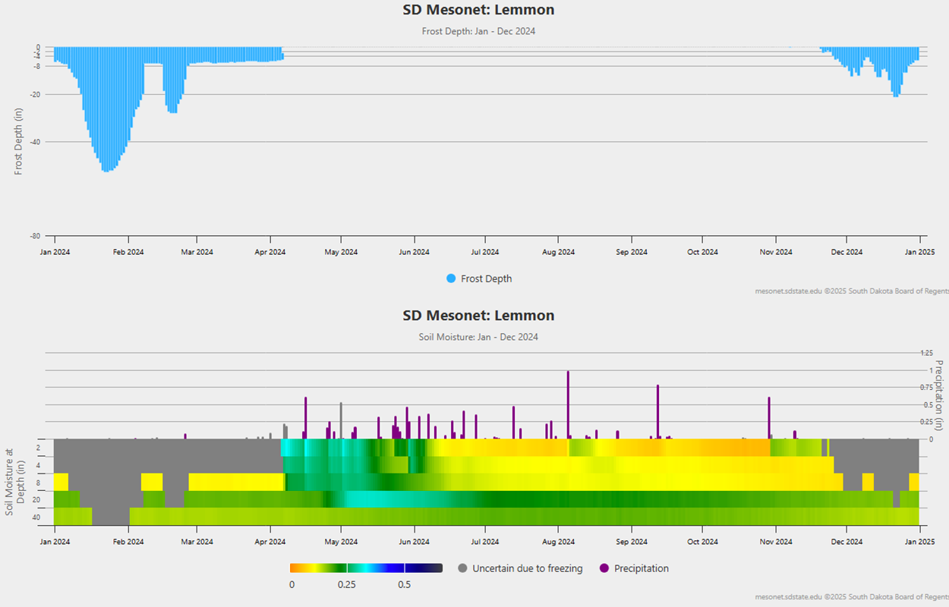949x607 pixels.
Task: Click the Jan 2024 axis label on lower chart
Action: [55, 542]
